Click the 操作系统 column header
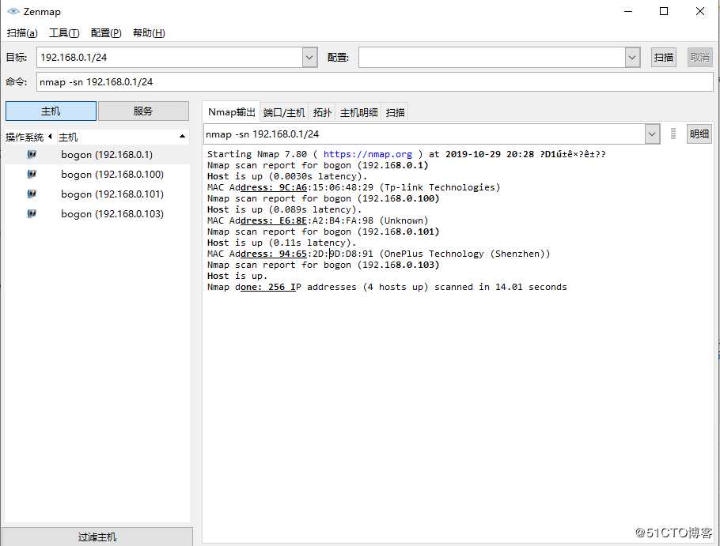This screenshot has height=546, width=720. (28, 137)
